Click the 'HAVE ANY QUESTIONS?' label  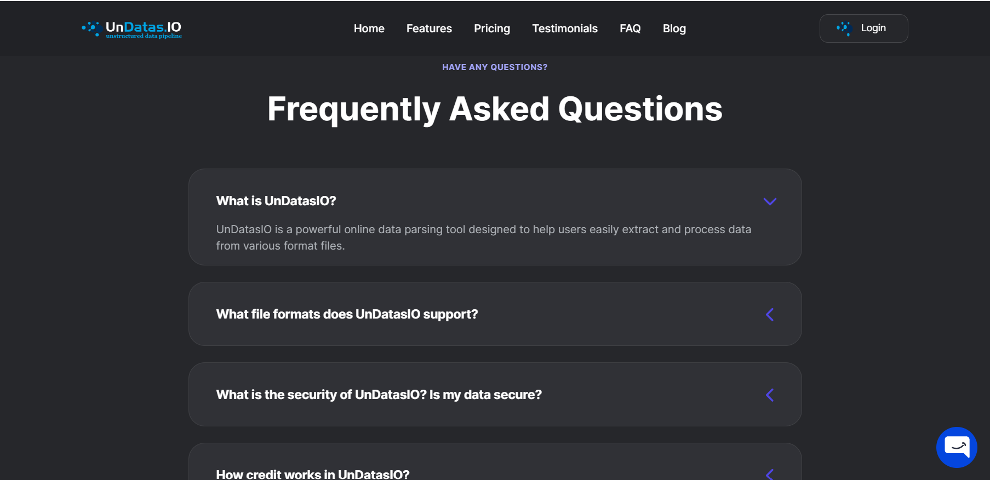pos(495,67)
